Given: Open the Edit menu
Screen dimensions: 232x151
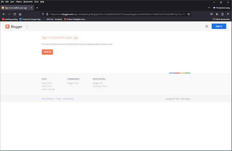Looking at the screenshot, I should [7, 2].
